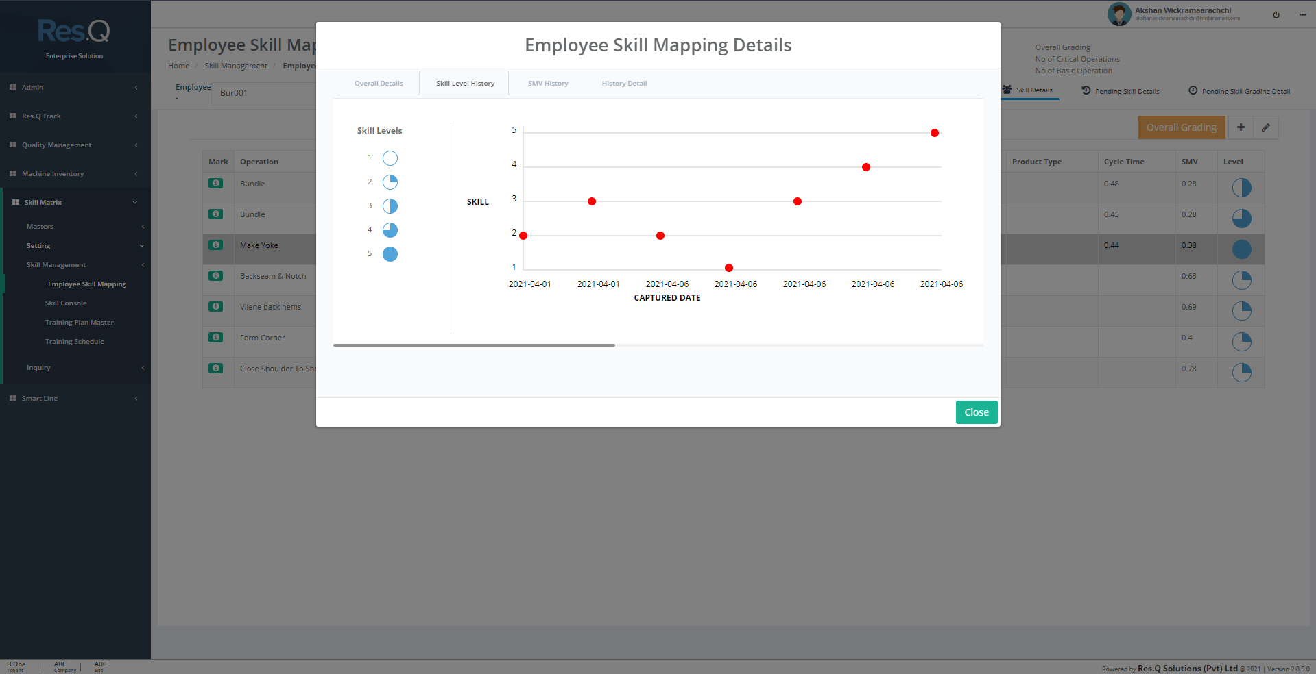Select skill level 1 empty circle
This screenshot has height=674, width=1316.
[x=390, y=158]
